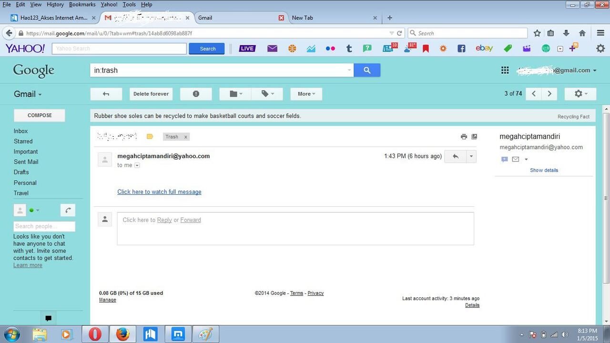
Task: Open 'Click here to watch full message' link
Action: (159, 192)
